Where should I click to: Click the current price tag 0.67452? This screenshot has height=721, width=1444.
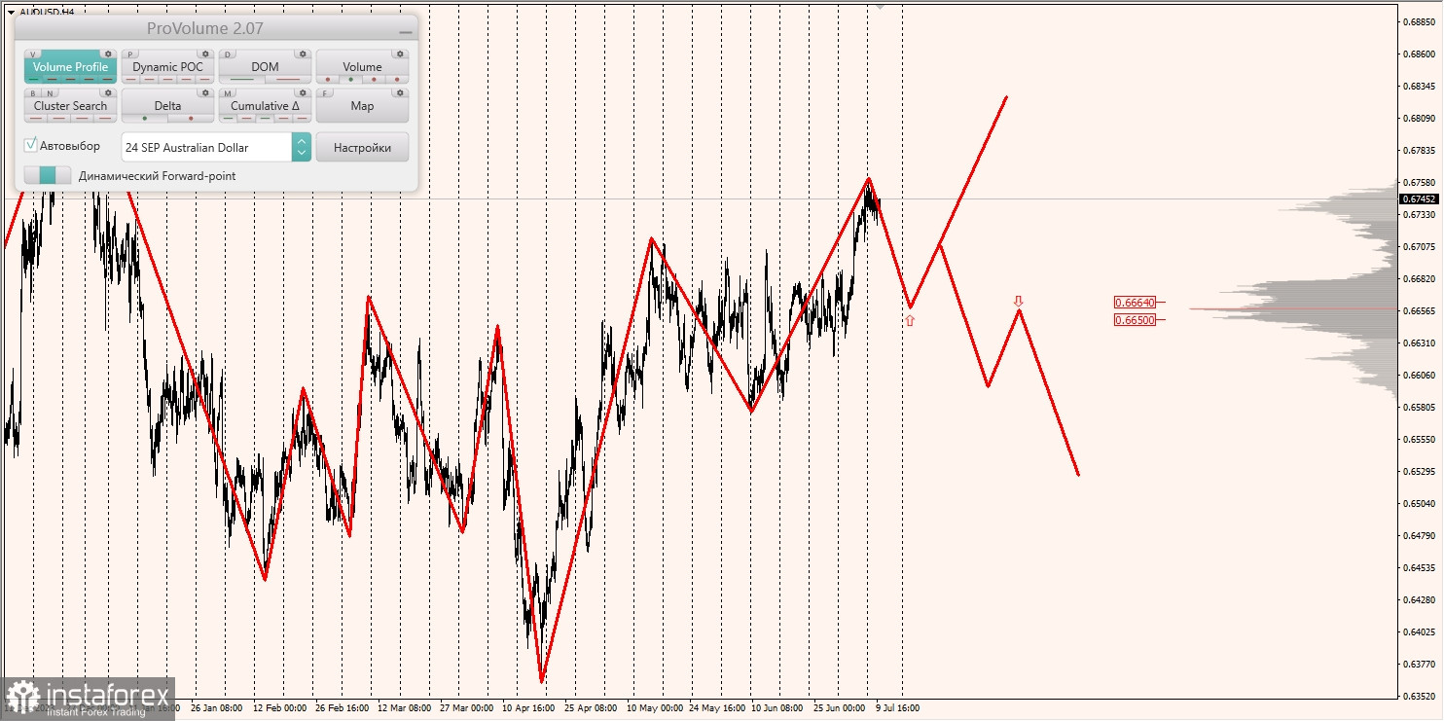coord(1418,199)
